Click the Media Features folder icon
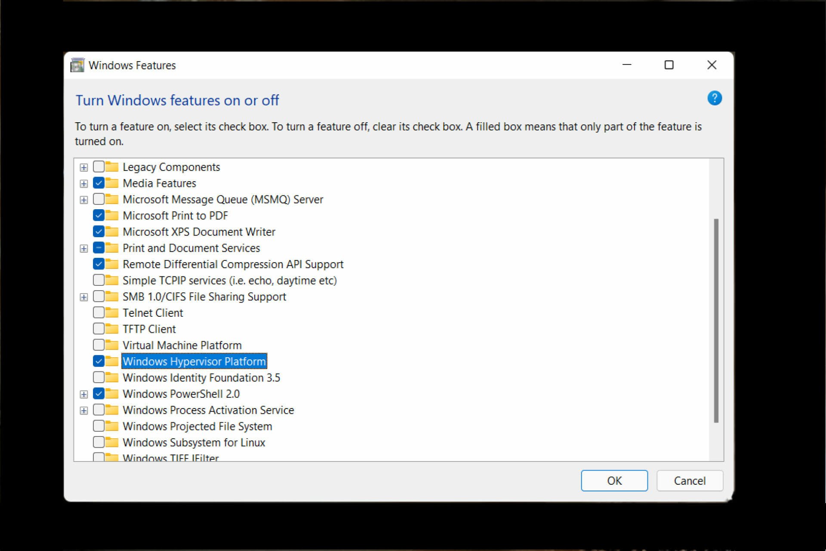 [112, 183]
